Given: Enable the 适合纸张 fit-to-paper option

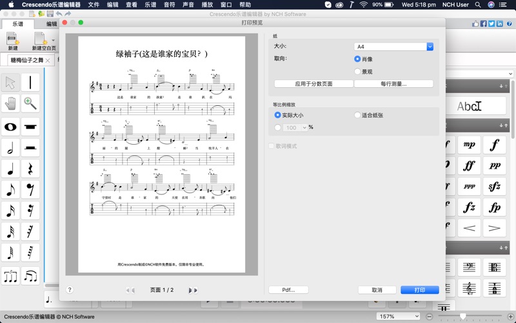Looking at the screenshot, I should pyautogui.click(x=357, y=116).
